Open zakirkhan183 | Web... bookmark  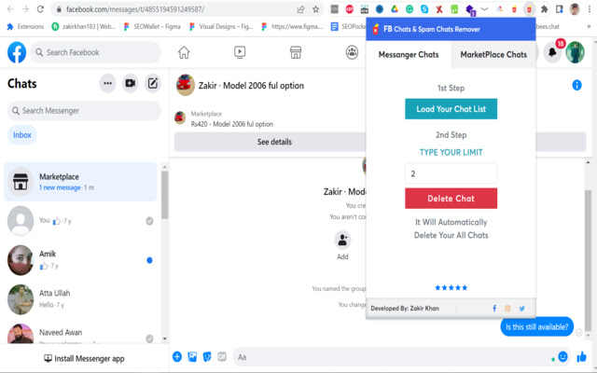pyautogui.click(x=84, y=26)
